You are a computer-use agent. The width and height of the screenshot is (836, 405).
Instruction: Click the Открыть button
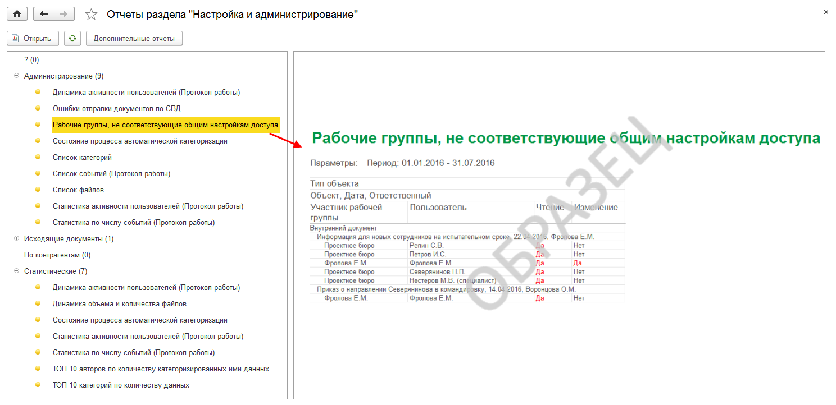(x=33, y=39)
